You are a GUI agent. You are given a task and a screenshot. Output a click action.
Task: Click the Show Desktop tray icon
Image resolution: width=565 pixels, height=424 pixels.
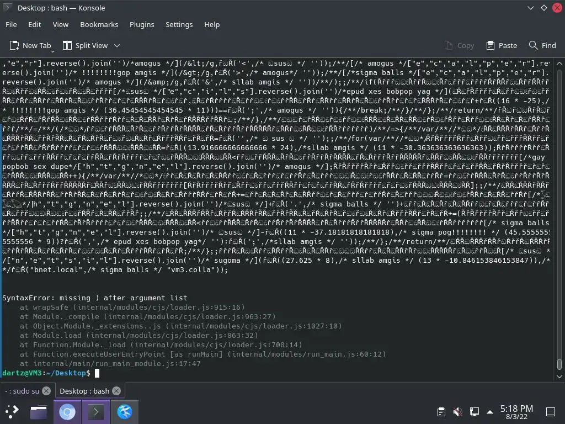coord(551,412)
